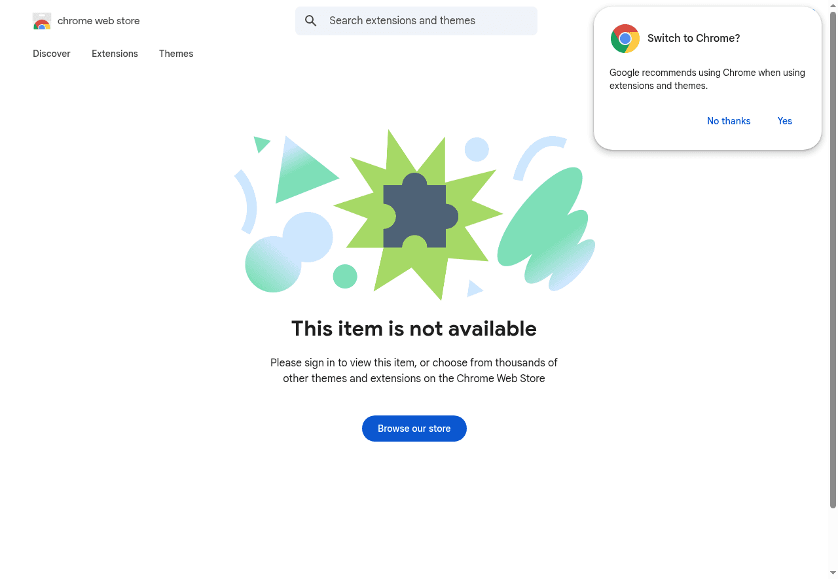Image resolution: width=838 pixels, height=579 pixels.
Task: Open the Discover section
Action: pyautogui.click(x=51, y=54)
